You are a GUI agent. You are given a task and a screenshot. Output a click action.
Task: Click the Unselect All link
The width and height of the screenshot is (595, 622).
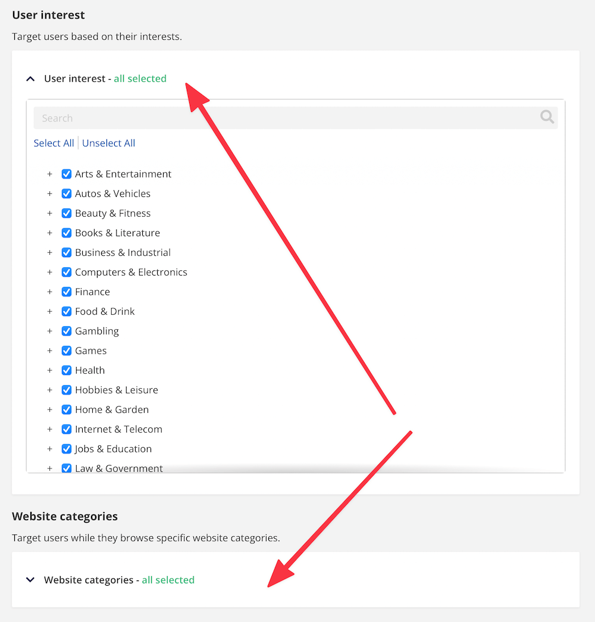point(109,143)
